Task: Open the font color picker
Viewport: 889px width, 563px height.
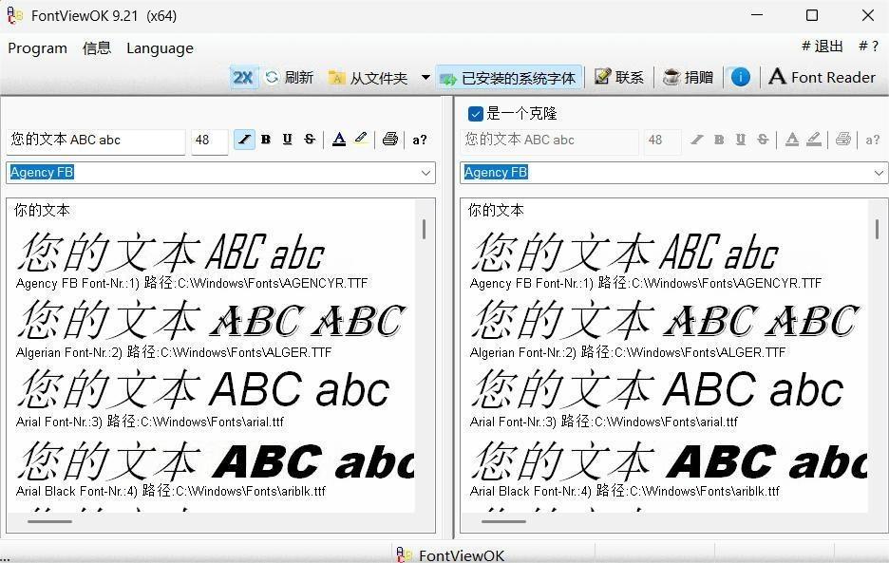Action: coord(339,140)
